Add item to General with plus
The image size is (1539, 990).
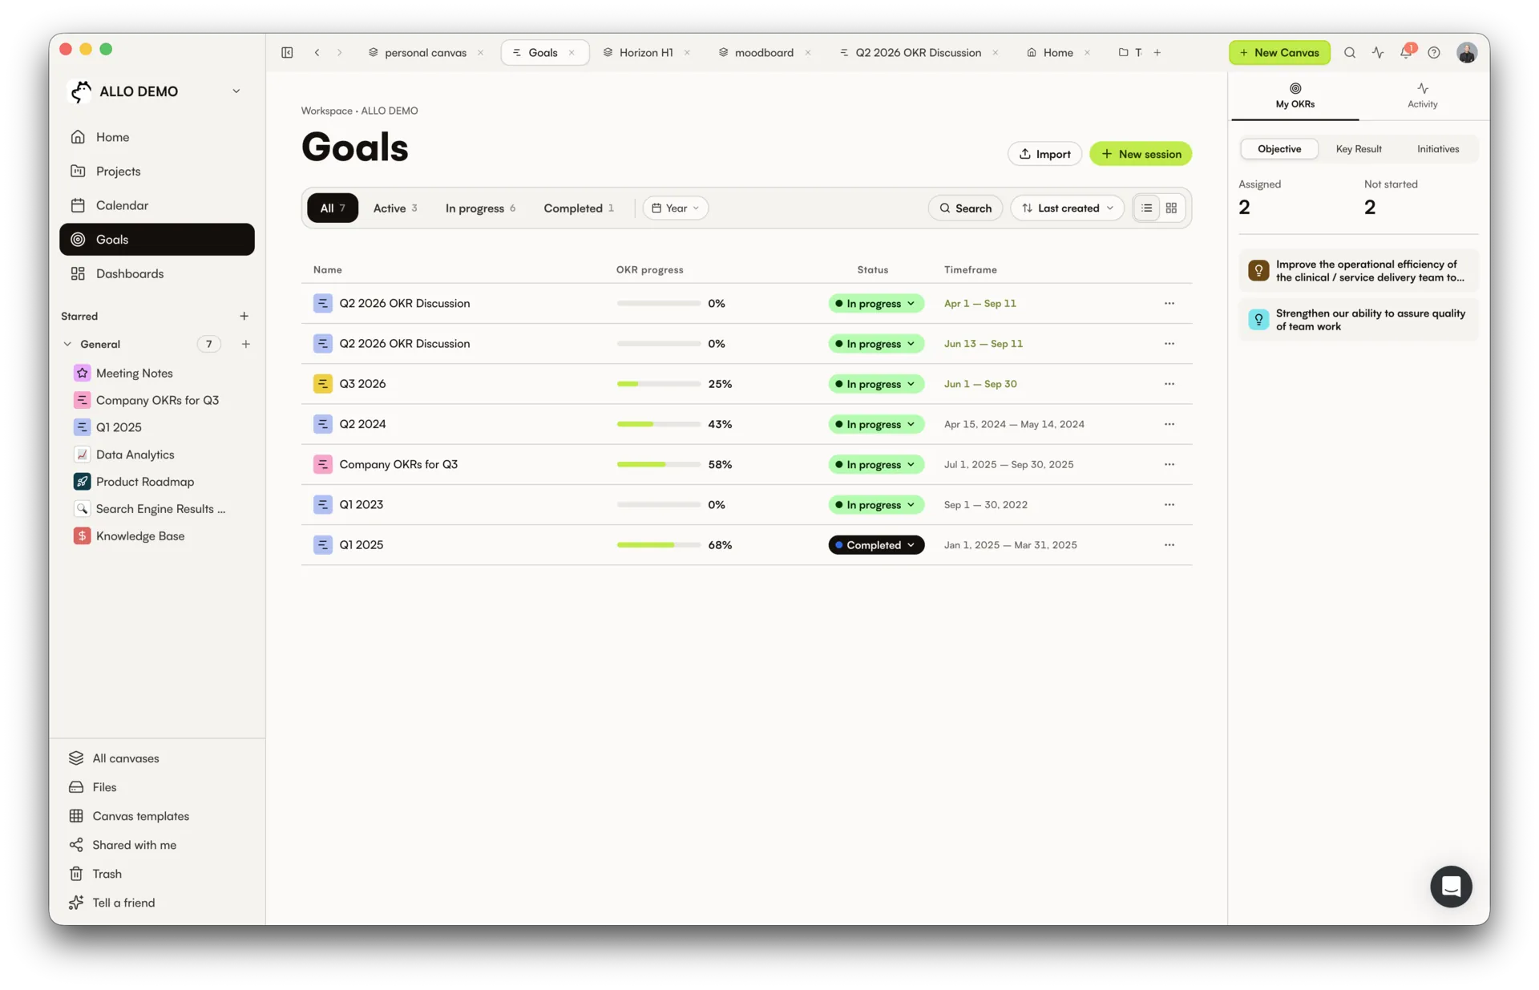pos(246,345)
